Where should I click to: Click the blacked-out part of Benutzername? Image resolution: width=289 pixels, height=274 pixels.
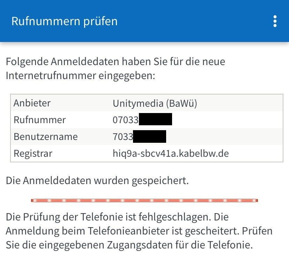pyautogui.click(x=149, y=136)
